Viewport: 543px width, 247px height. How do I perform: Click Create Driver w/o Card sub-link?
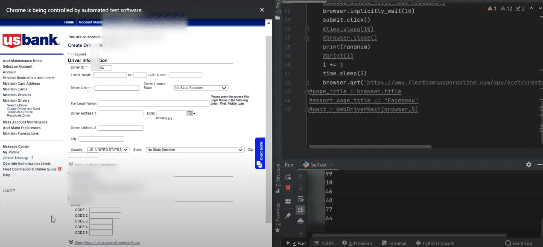coord(23,109)
